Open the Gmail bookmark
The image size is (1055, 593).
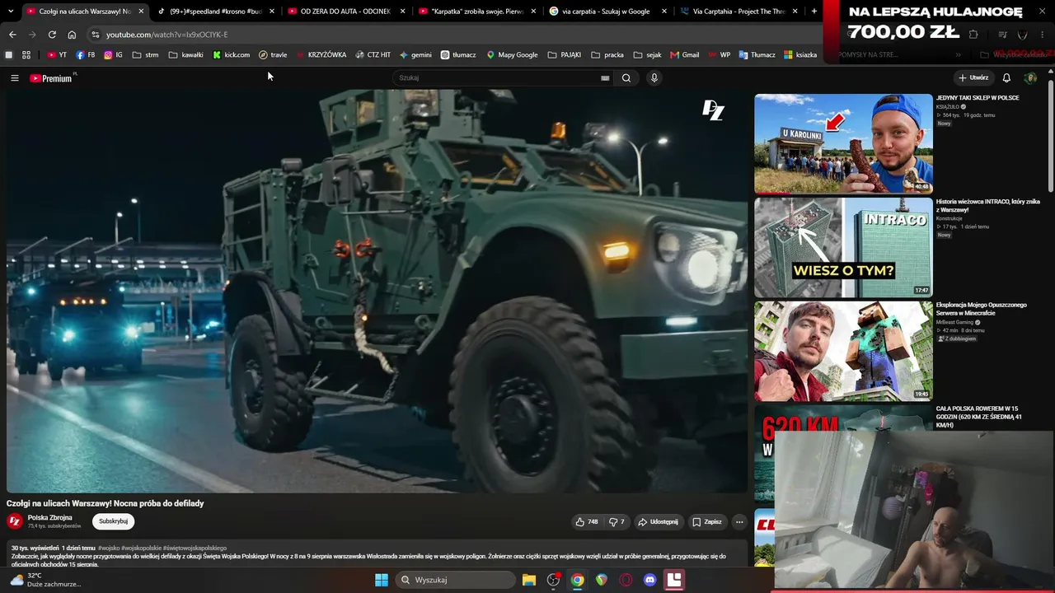[x=685, y=55]
